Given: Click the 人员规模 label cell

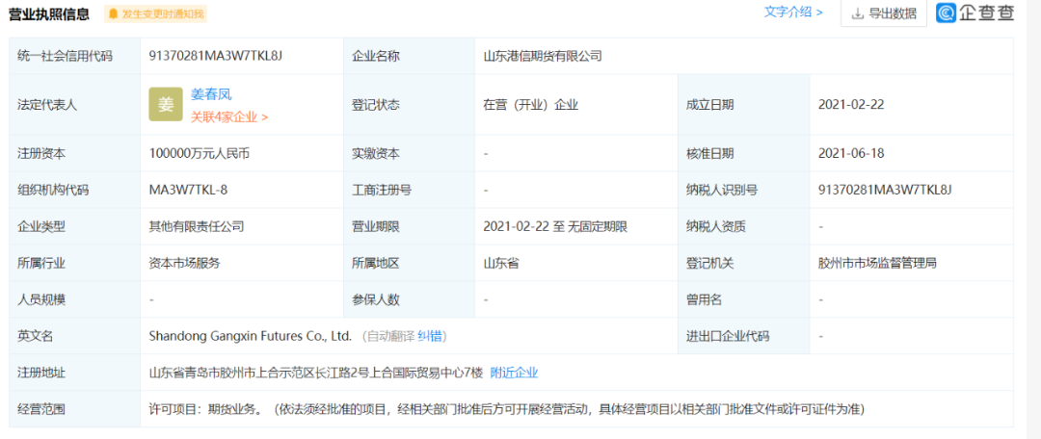Looking at the screenshot, I should tap(75, 299).
